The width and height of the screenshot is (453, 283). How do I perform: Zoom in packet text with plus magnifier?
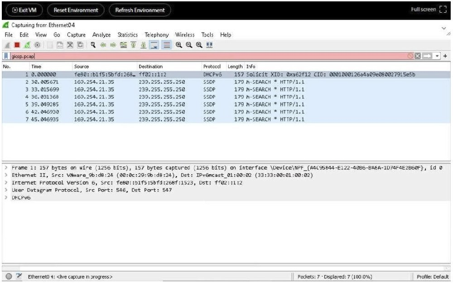pos(179,45)
